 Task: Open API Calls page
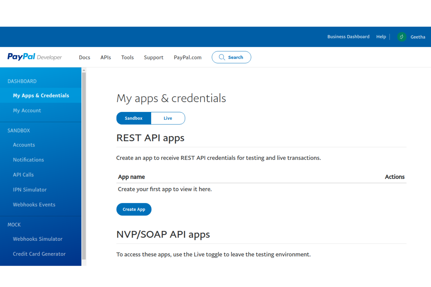pyautogui.click(x=23, y=175)
